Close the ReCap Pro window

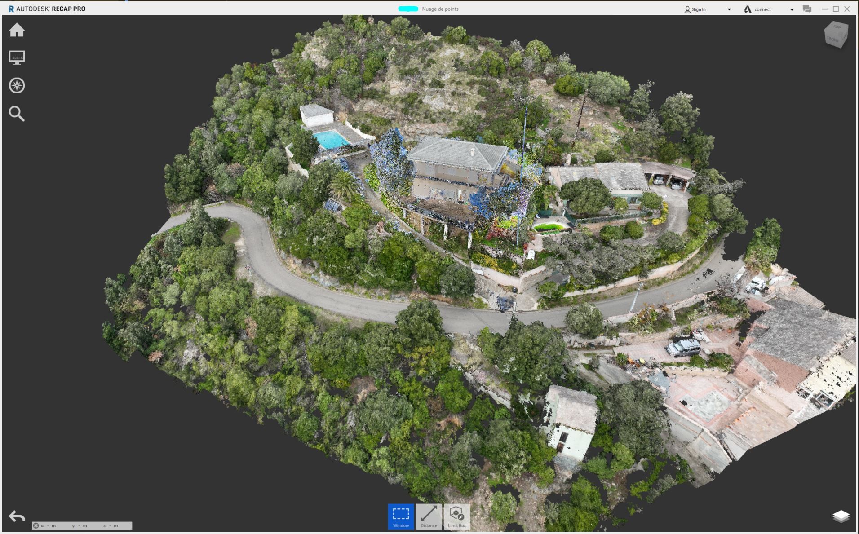click(847, 9)
